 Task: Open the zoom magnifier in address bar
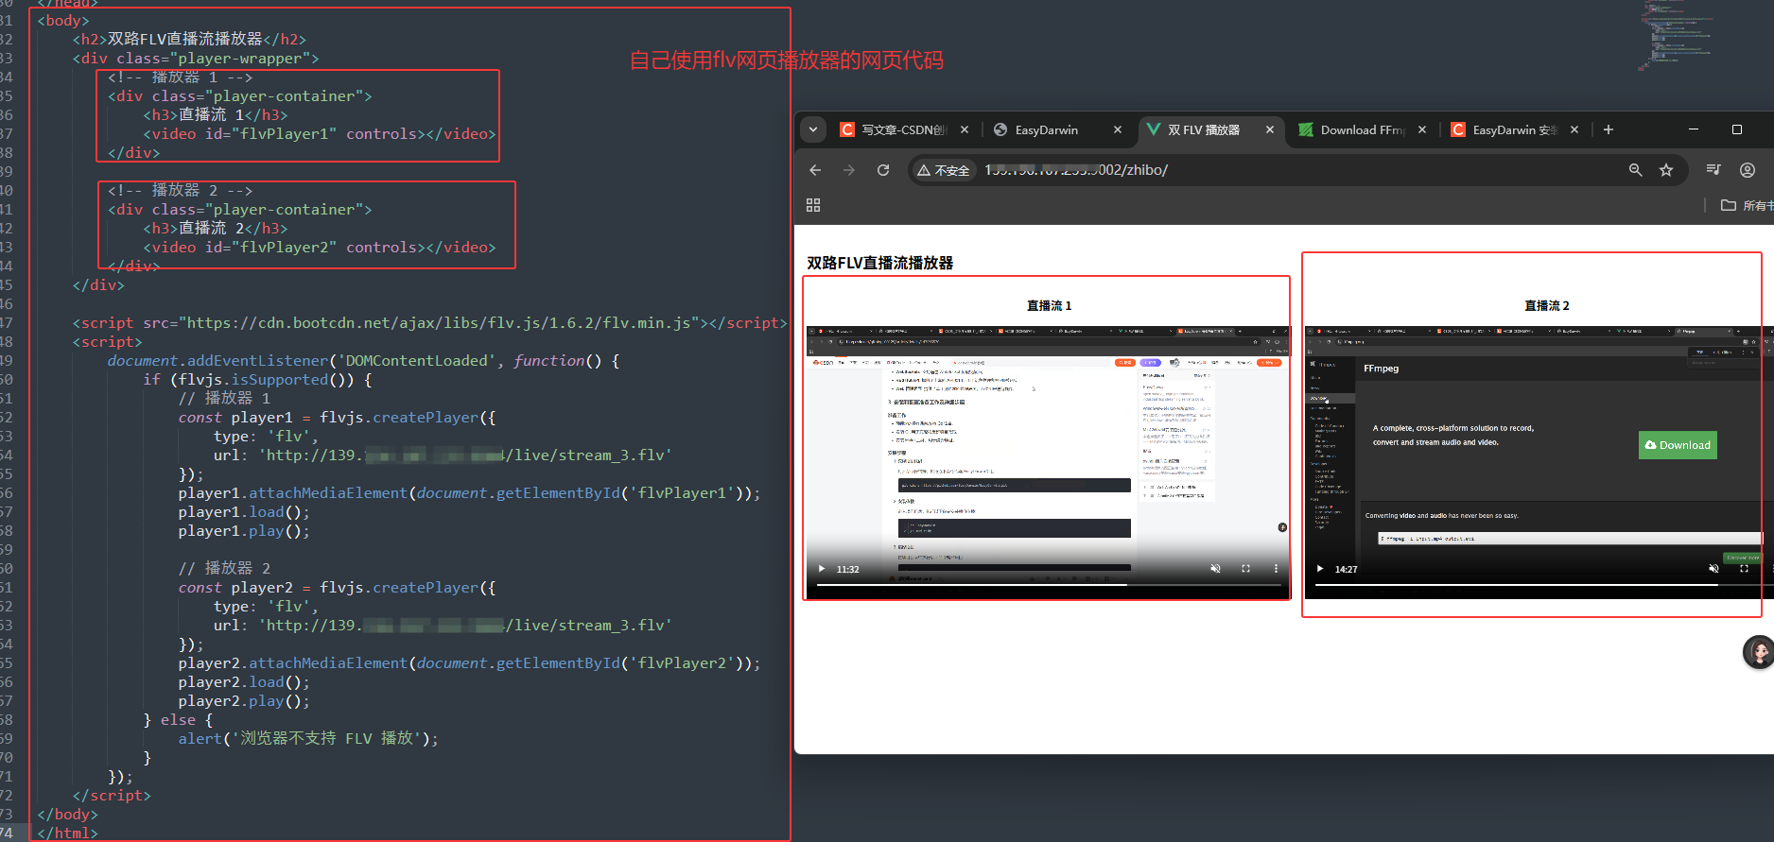pos(1635,170)
